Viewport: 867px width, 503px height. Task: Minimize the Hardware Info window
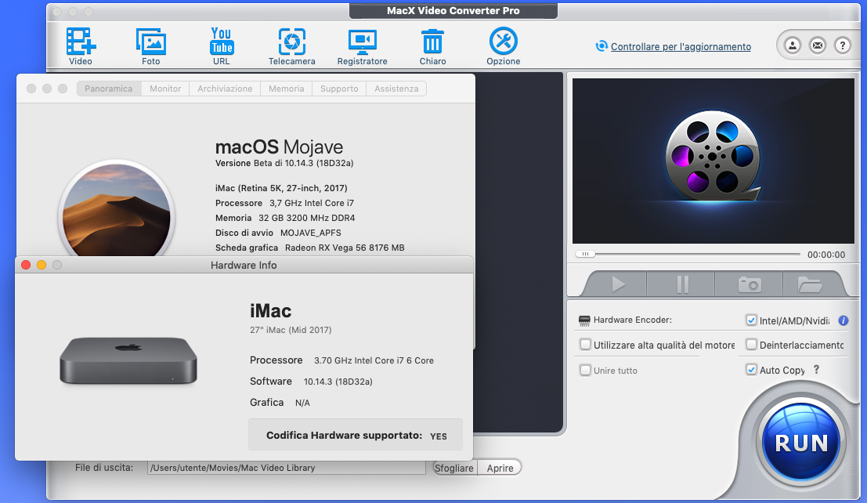point(42,265)
